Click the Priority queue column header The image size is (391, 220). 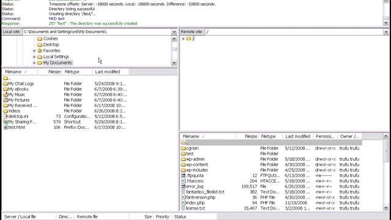pos(163,217)
